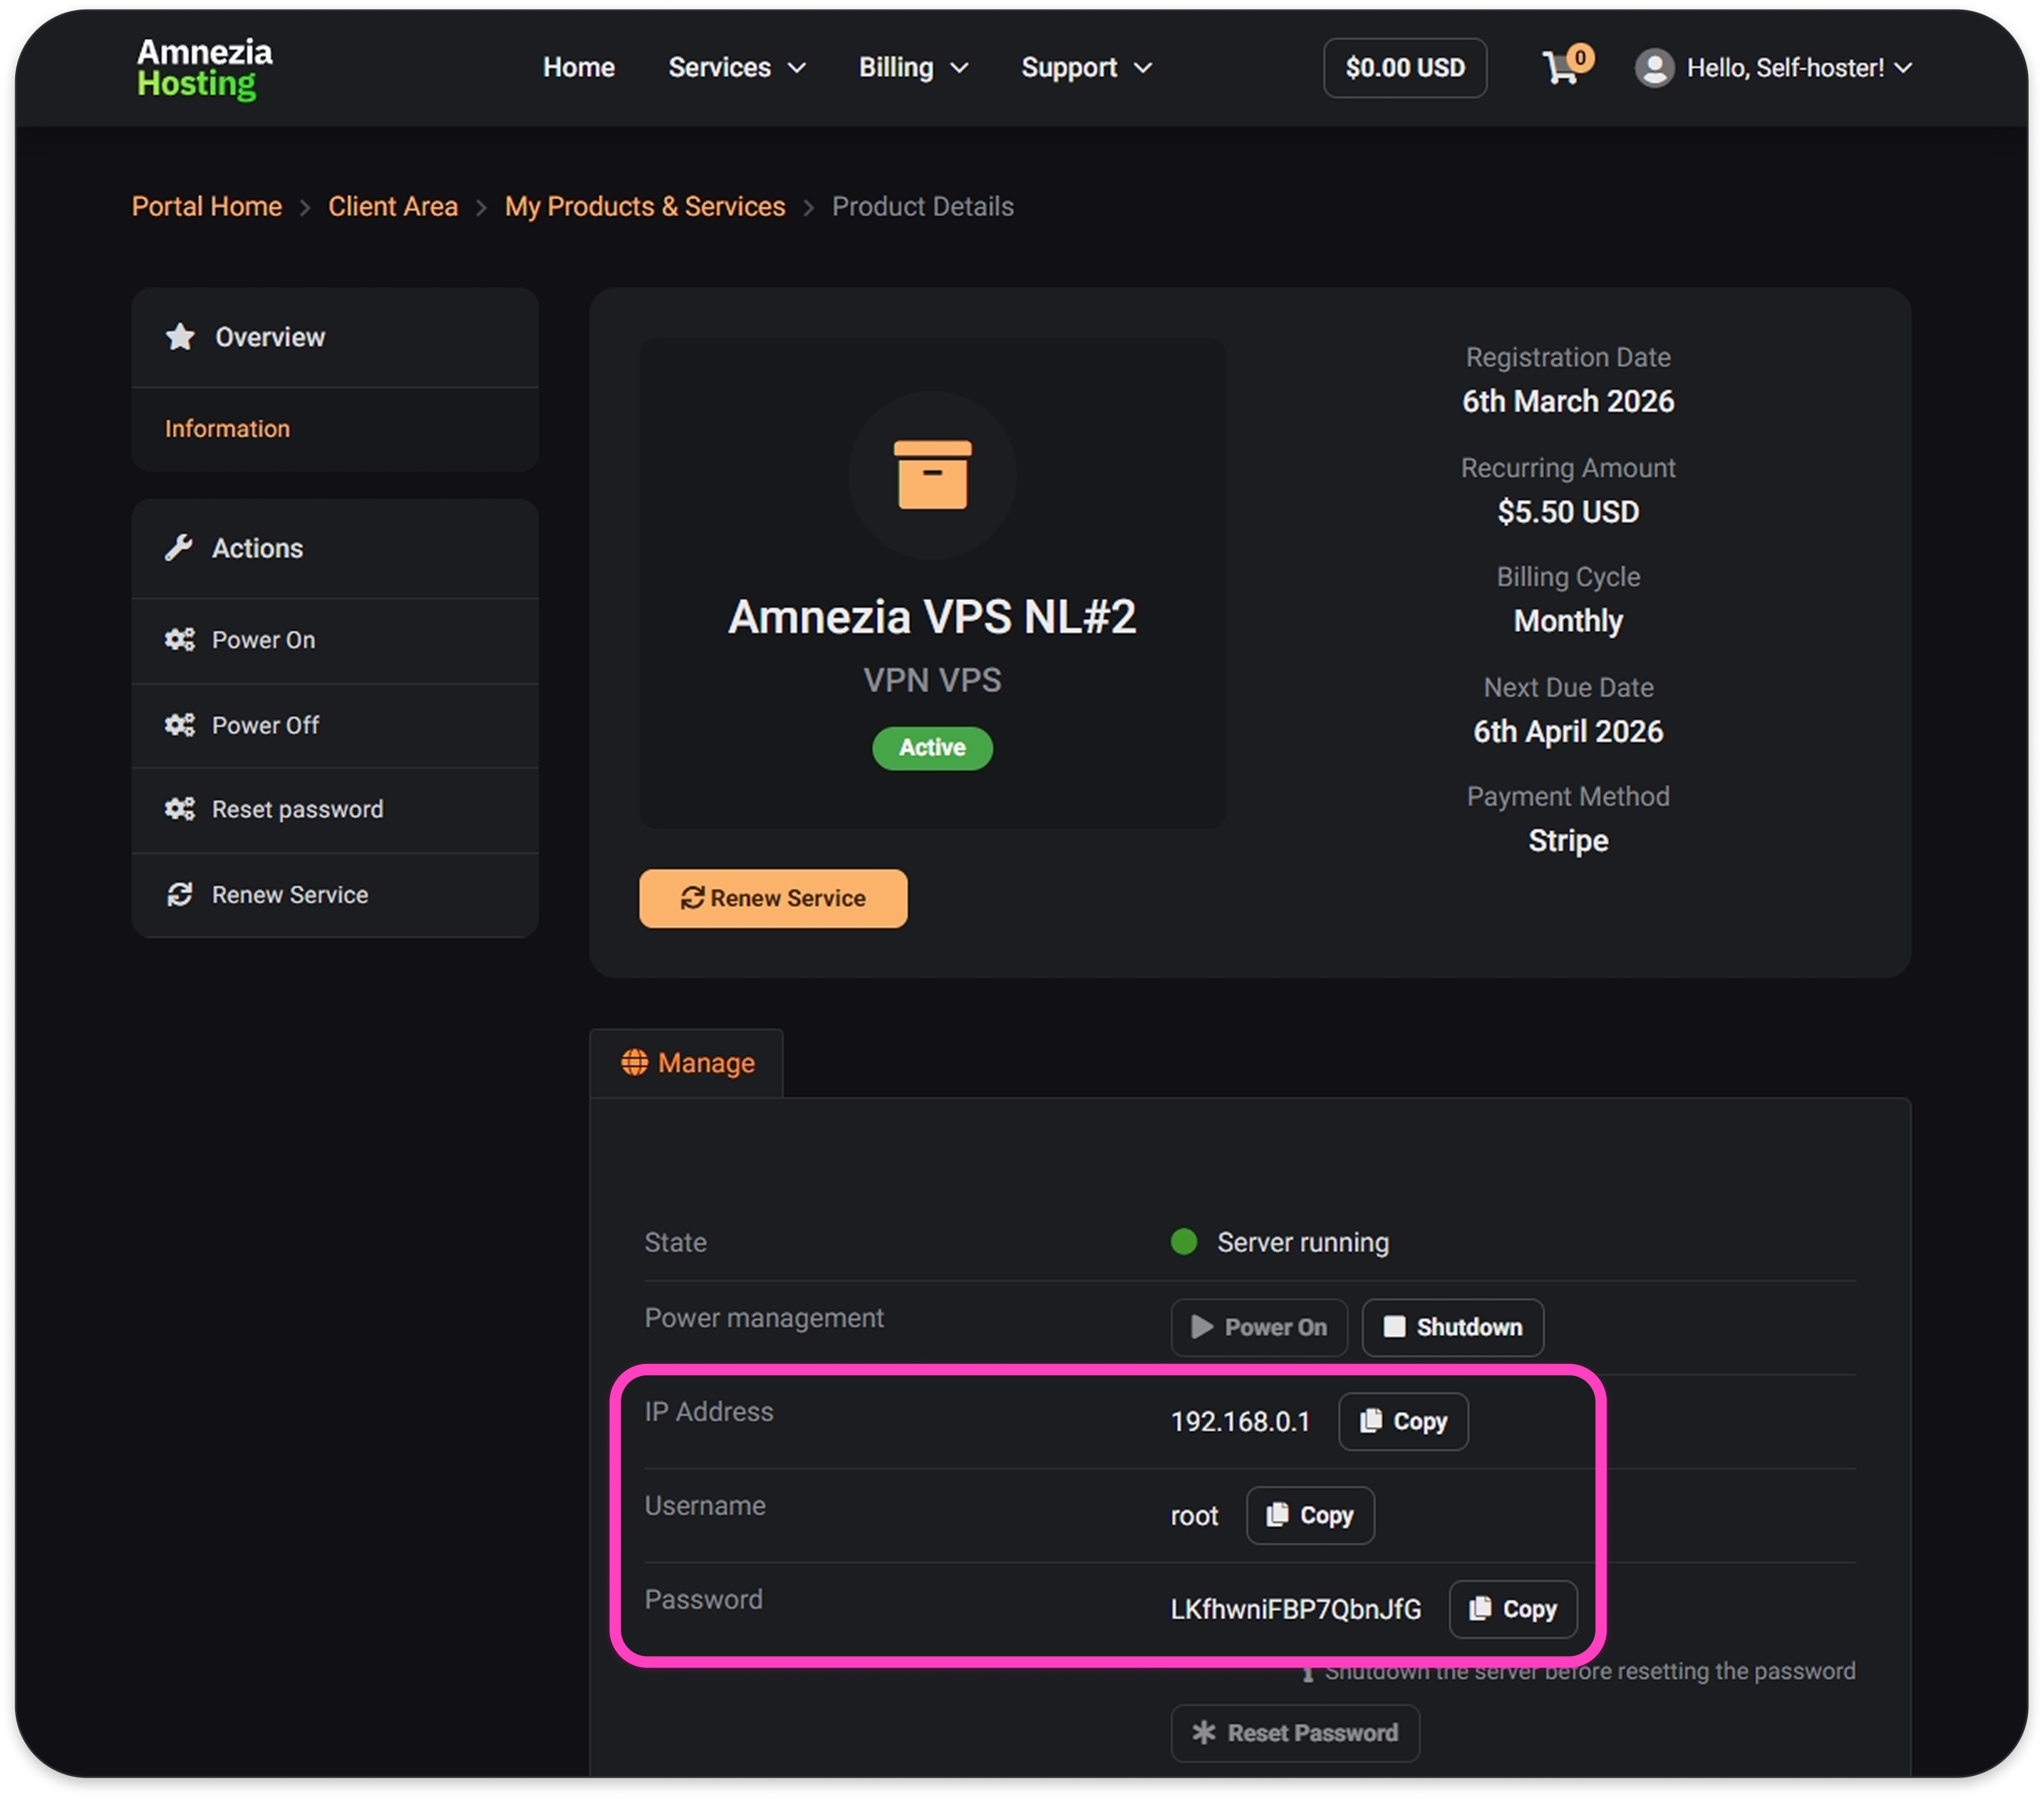Expand the Services dropdown menu
Viewport: 2044px width, 1799px height.
[737, 68]
